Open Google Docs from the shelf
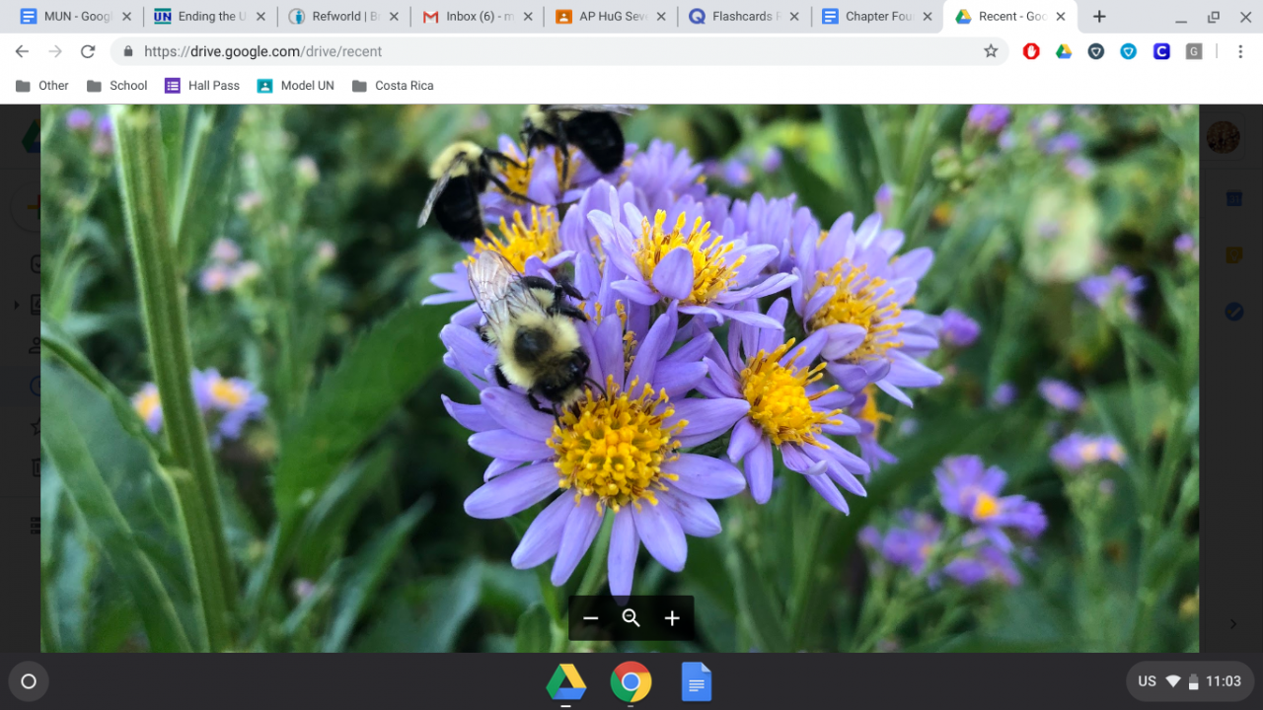 696,681
